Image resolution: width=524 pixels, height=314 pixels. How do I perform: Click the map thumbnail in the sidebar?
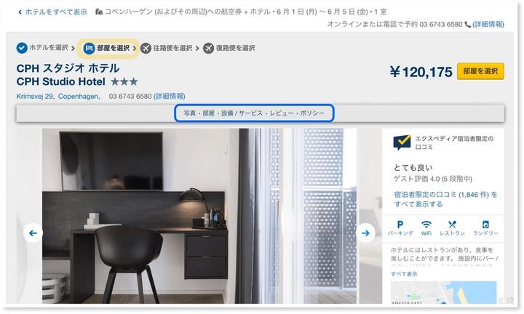pyautogui.click(x=443, y=292)
